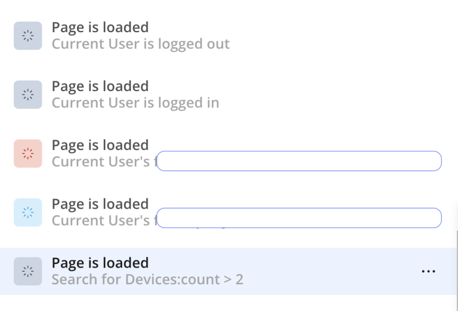
Task: Select the 'Current User is logged out' condition text
Action: (x=141, y=44)
